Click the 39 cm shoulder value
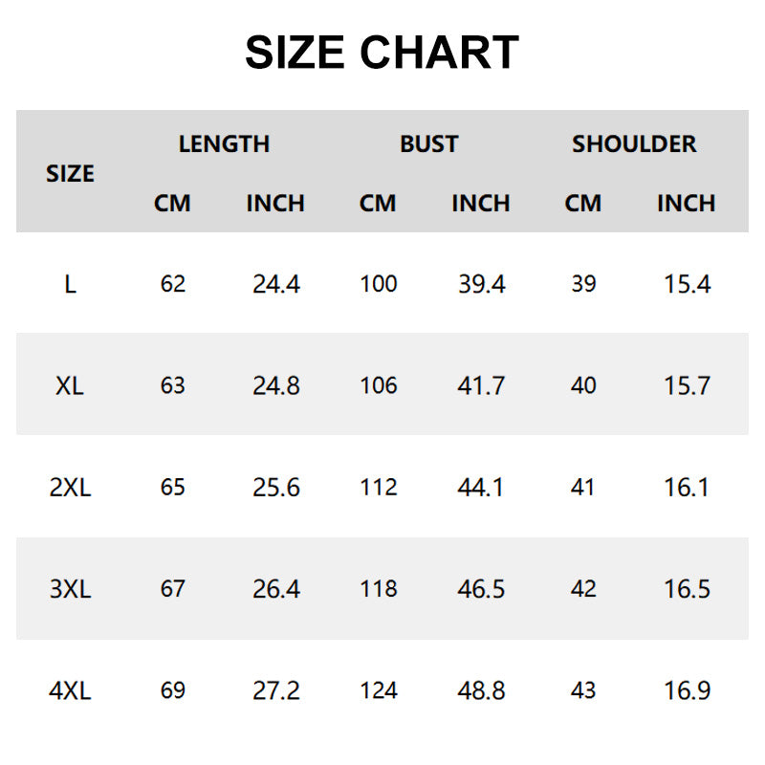 583,284
